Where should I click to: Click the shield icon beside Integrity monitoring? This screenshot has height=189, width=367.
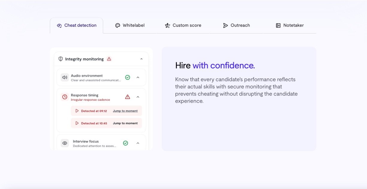click(x=61, y=59)
